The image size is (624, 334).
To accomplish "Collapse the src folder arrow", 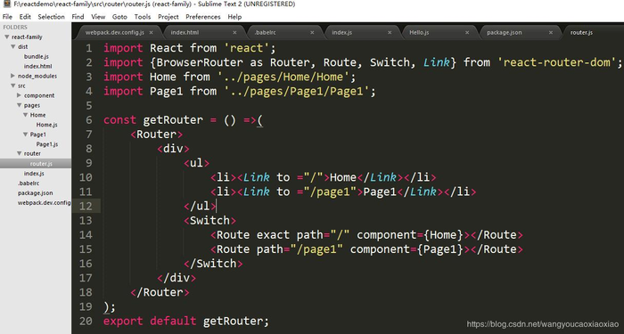I will [x=13, y=86].
